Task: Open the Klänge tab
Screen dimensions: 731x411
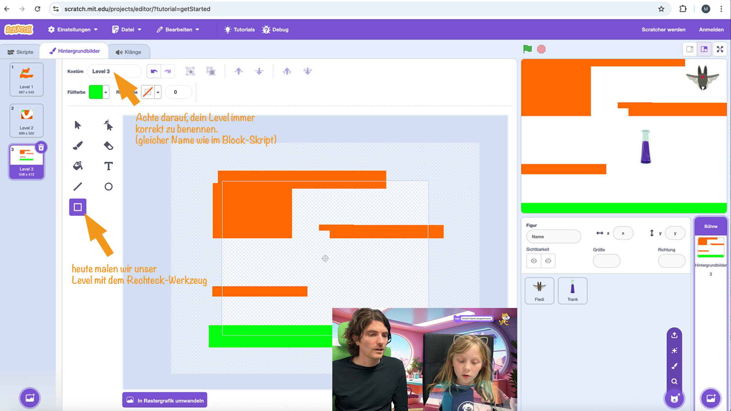Action: [x=128, y=52]
